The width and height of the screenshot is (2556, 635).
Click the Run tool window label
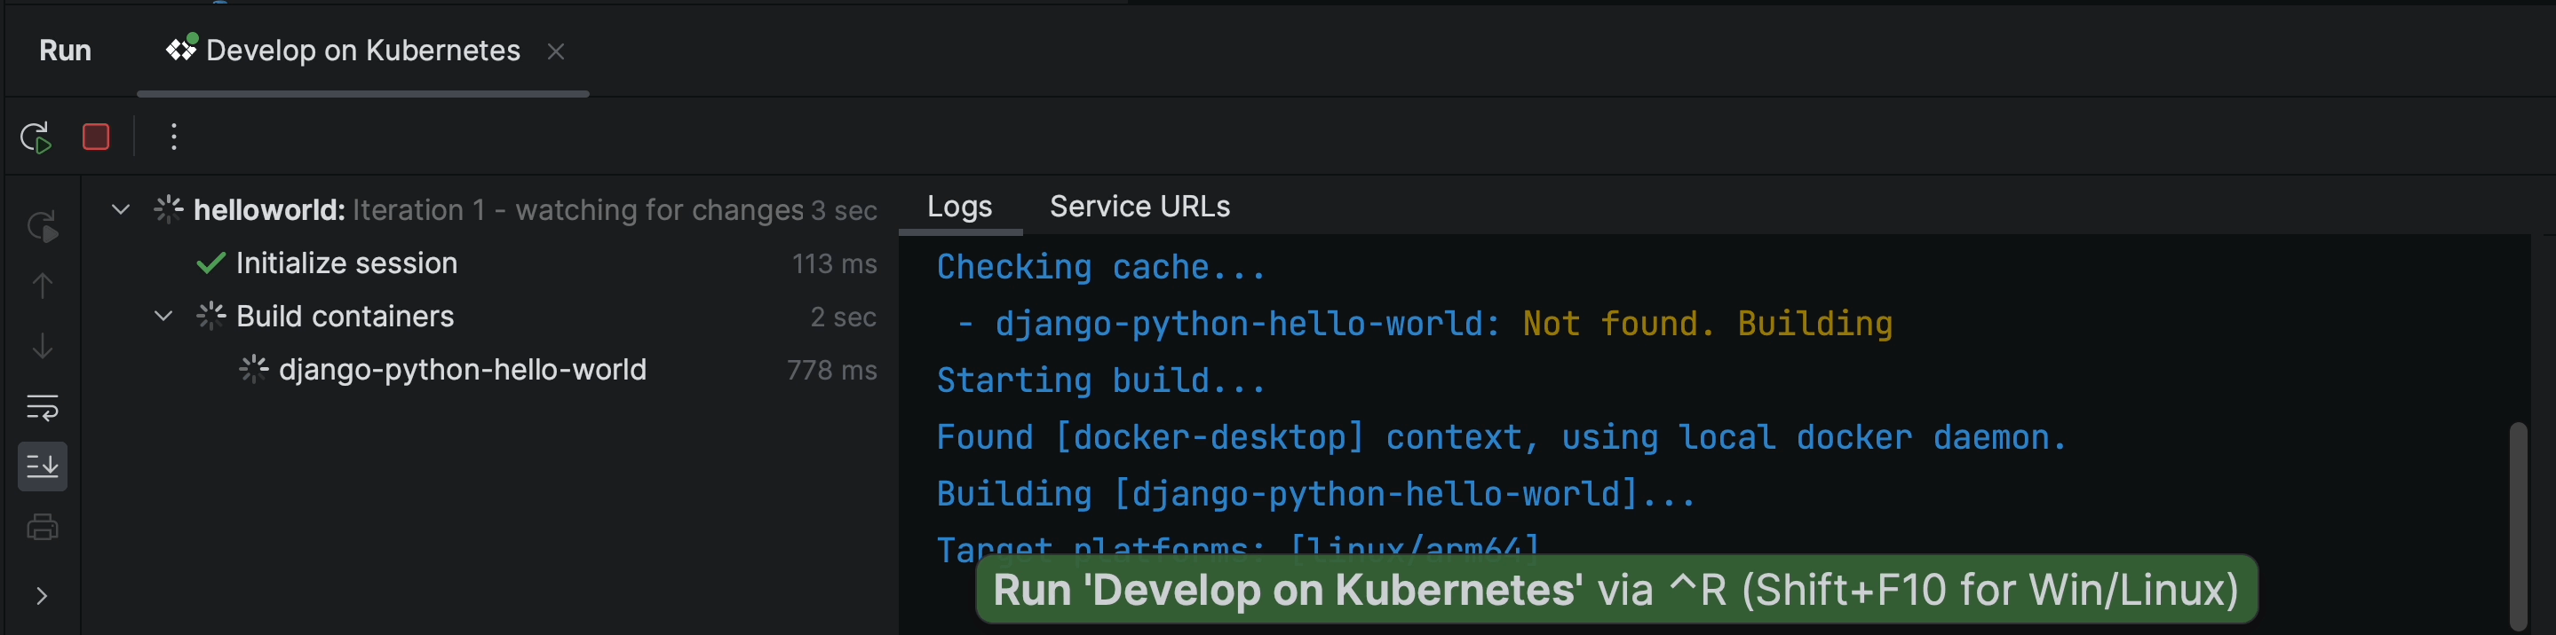[x=66, y=51]
